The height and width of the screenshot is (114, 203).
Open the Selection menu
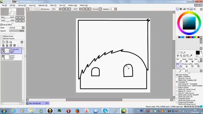pyautogui.click(x=43, y=5)
